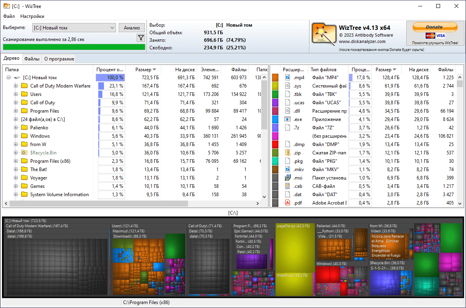Click the www.diskanalyzer.com text
466x308 pixels.
[362, 41]
